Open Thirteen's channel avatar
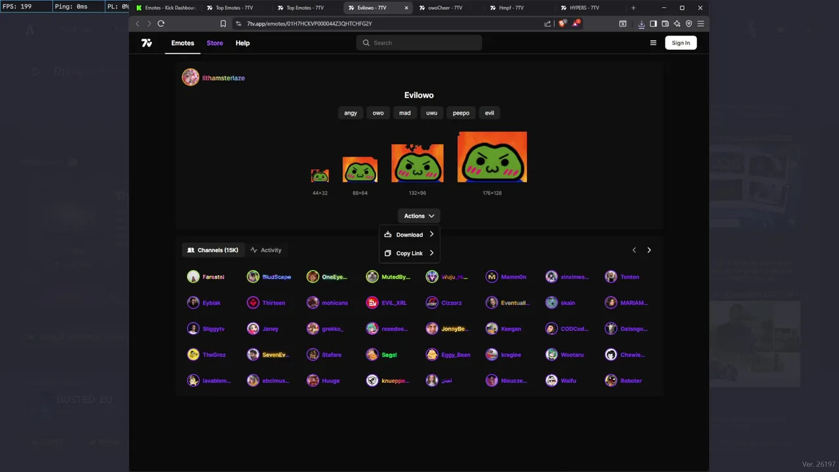The height and width of the screenshot is (472, 839). tap(253, 303)
